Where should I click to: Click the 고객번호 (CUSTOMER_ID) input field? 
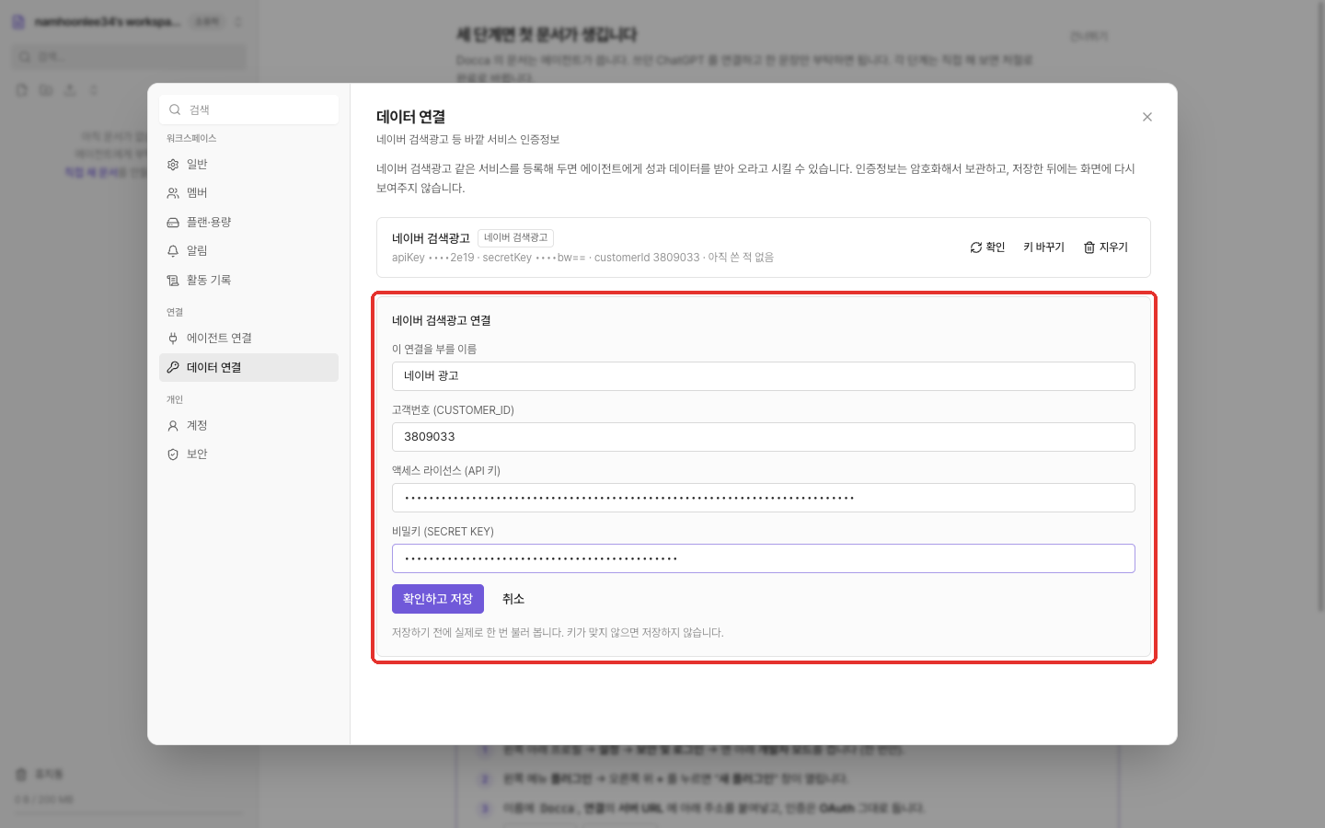pyautogui.click(x=764, y=437)
